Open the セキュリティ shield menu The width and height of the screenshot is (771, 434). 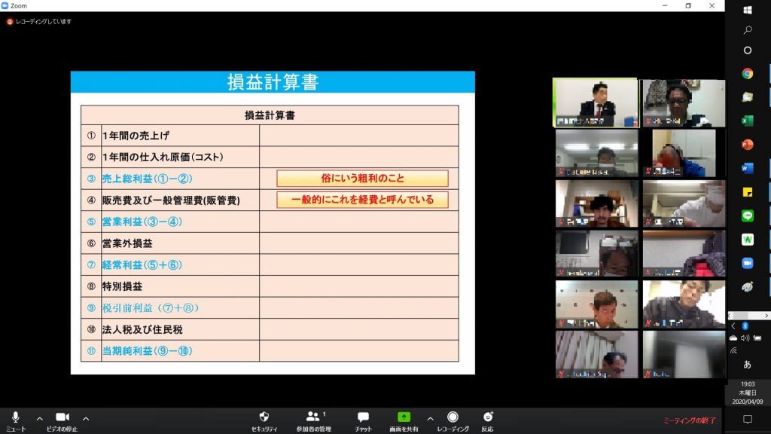click(x=264, y=421)
